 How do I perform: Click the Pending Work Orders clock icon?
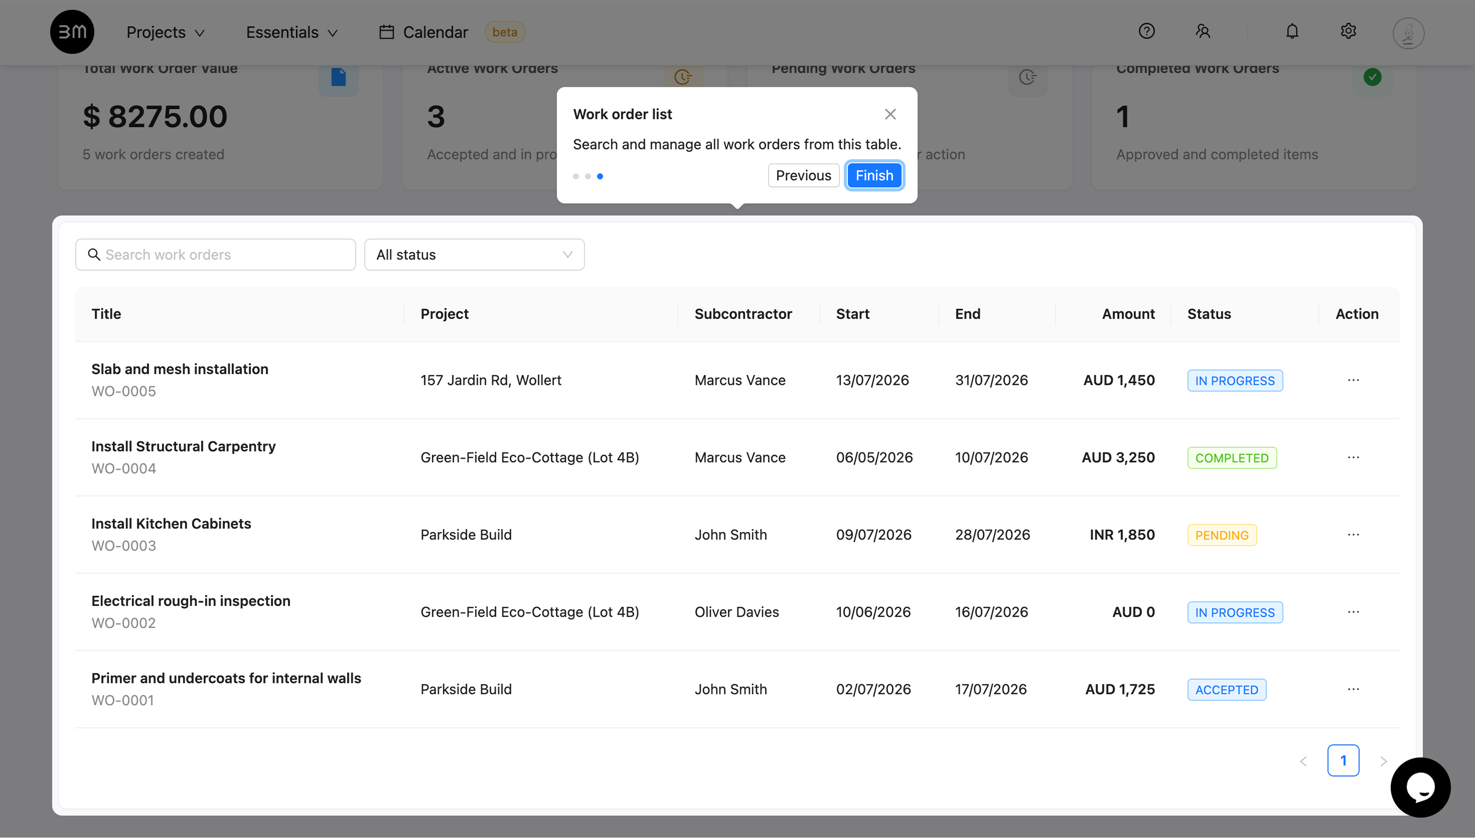point(1027,77)
